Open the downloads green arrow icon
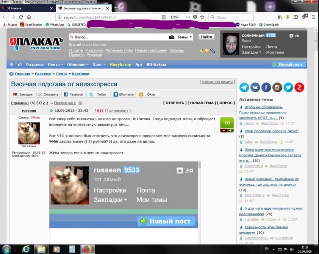Viewport: 319px width, 254px height. 288,17
